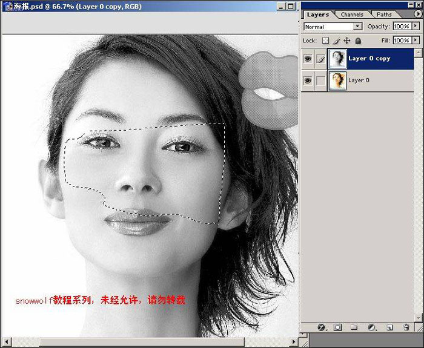
Task: Hide the Layer 0 copy layer
Action: (308, 59)
